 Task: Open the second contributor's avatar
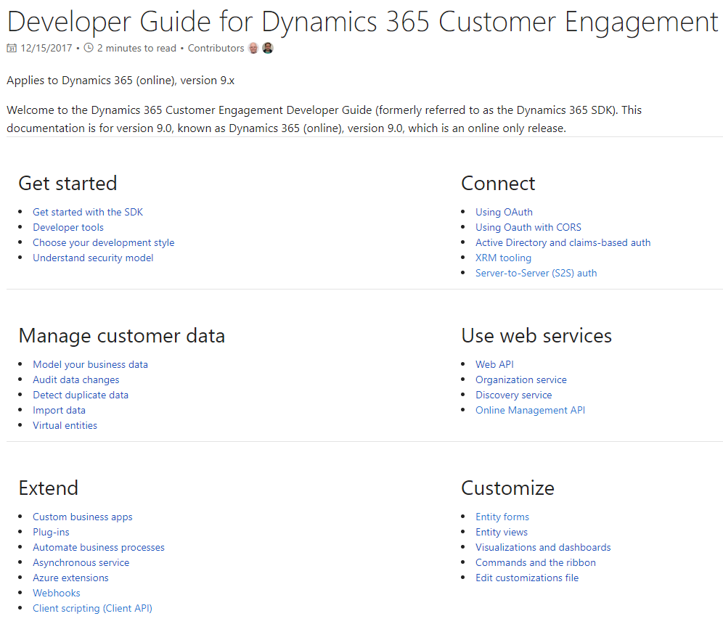point(268,48)
